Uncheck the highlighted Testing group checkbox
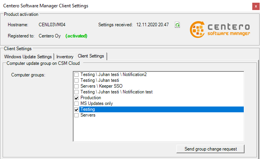The height and width of the screenshot is (159, 260). coord(77,110)
